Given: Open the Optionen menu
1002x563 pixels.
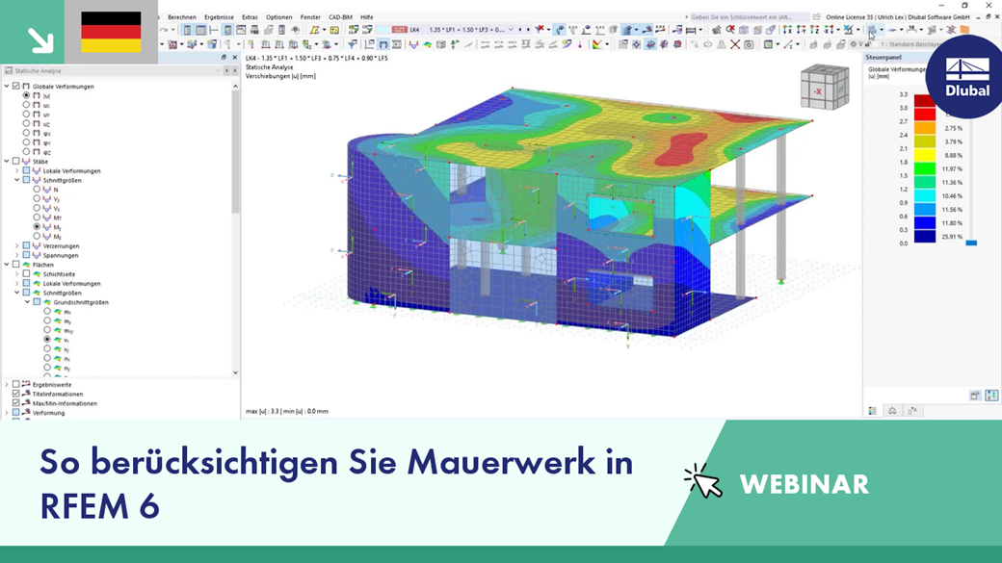Looking at the screenshot, I should click(278, 17).
